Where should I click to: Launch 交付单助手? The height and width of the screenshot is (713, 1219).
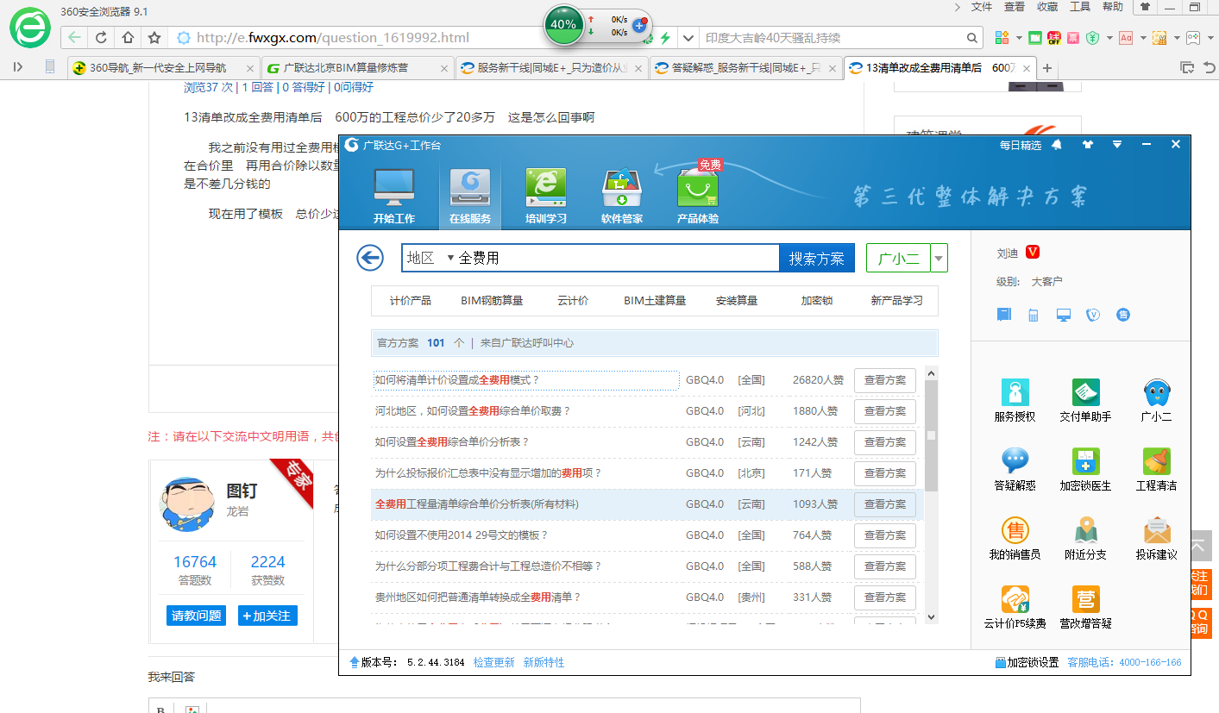pos(1085,401)
